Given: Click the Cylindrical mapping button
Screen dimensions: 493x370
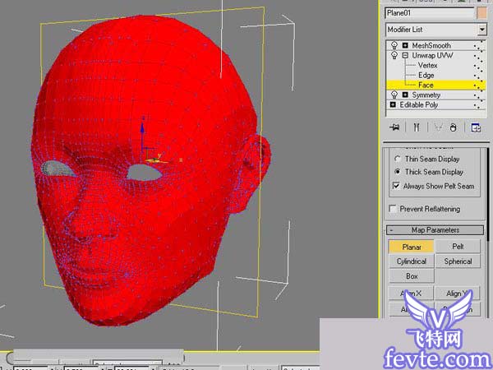Looking at the screenshot, I should pyautogui.click(x=412, y=261).
